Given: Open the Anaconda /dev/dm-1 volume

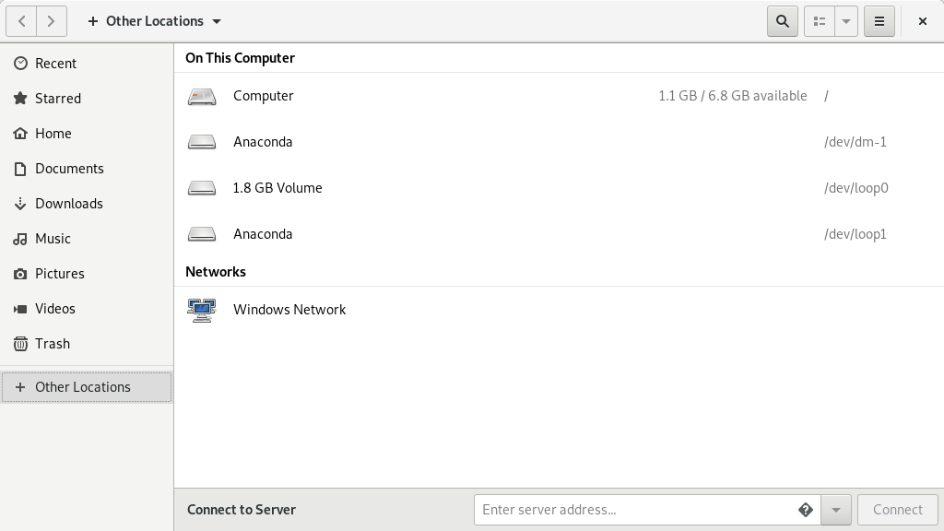Looking at the screenshot, I should coord(263,142).
